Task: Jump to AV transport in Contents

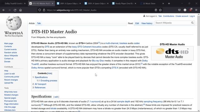Action: (40, 84)
